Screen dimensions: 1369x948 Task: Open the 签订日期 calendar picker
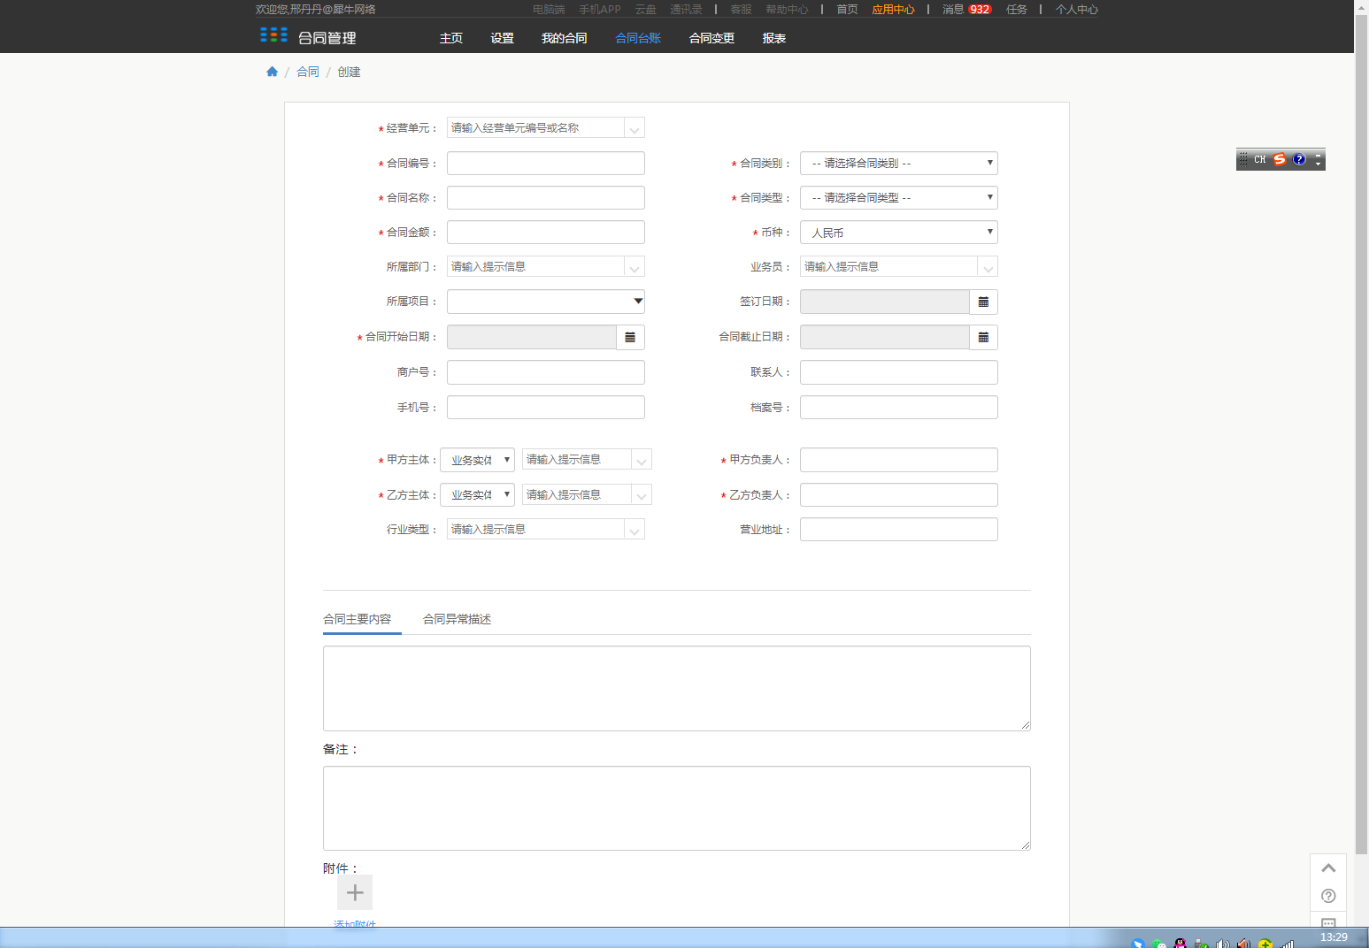tap(983, 302)
